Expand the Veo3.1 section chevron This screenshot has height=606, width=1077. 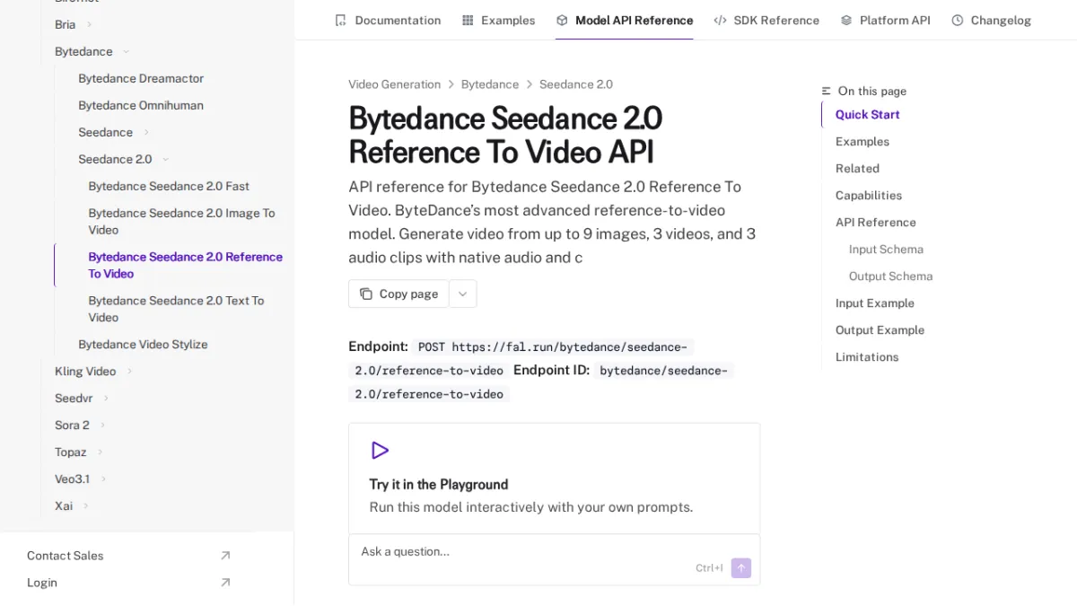click(x=103, y=479)
